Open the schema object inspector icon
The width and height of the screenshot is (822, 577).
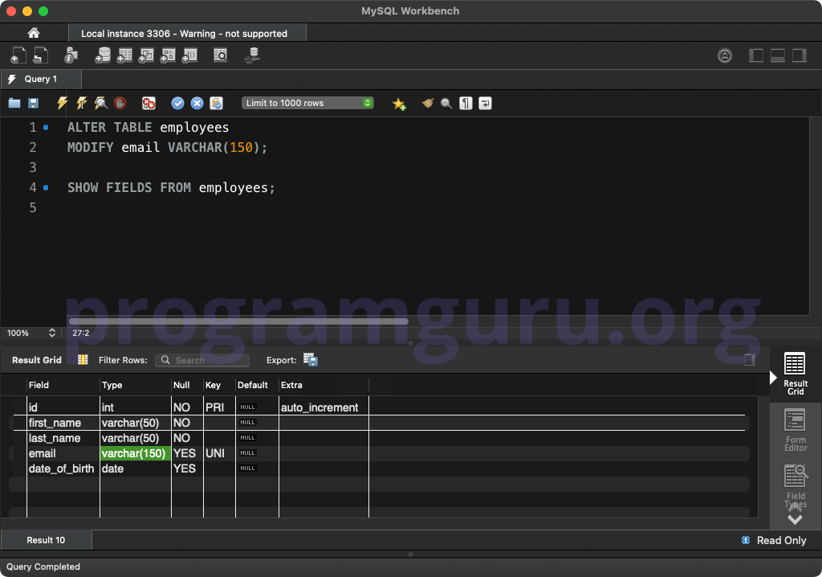[71, 55]
